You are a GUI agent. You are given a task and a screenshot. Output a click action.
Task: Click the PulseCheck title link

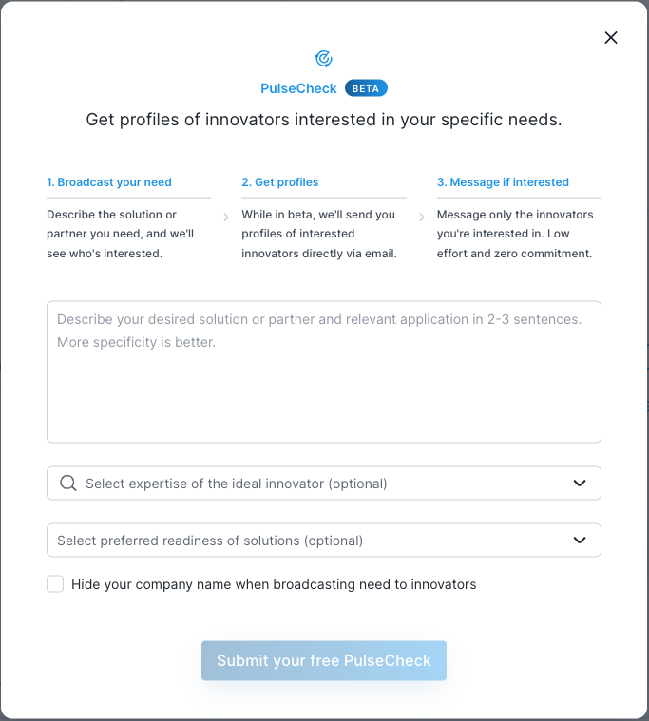pyautogui.click(x=298, y=88)
